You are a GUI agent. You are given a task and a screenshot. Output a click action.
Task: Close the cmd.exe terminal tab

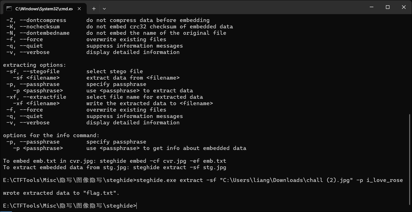tap(79, 9)
